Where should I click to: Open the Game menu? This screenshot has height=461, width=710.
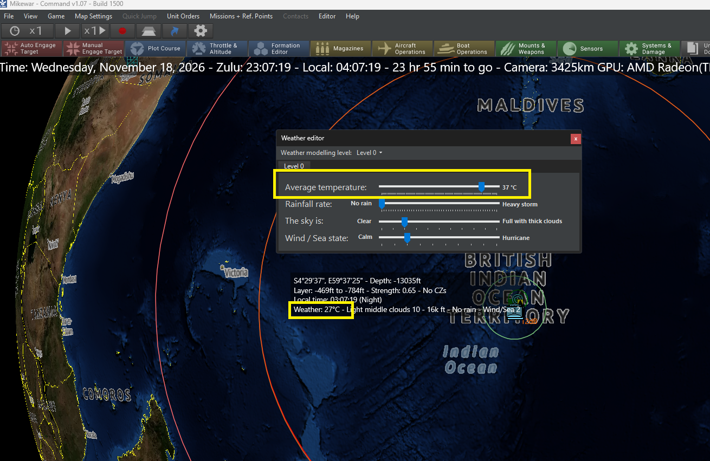point(56,16)
